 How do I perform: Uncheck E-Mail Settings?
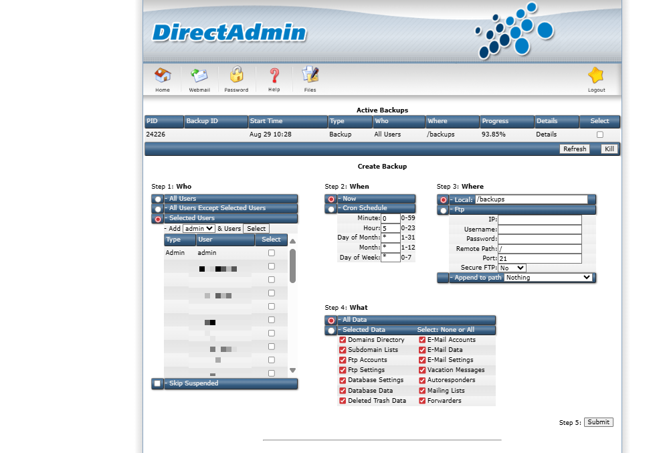pyautogui.click(x=422, y=360)
